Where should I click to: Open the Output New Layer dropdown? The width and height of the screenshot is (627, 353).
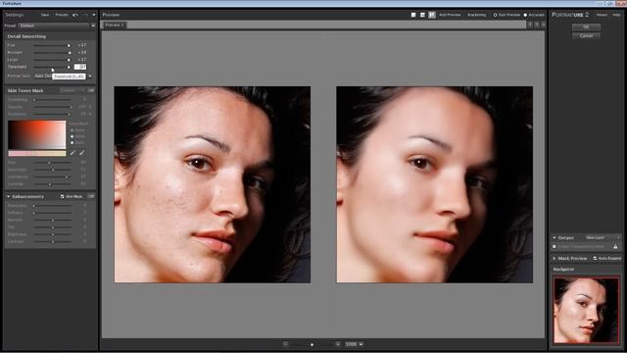[603, 237]
